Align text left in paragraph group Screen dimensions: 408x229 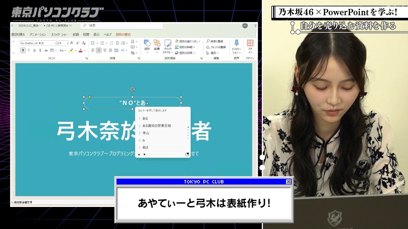(93, 50)
